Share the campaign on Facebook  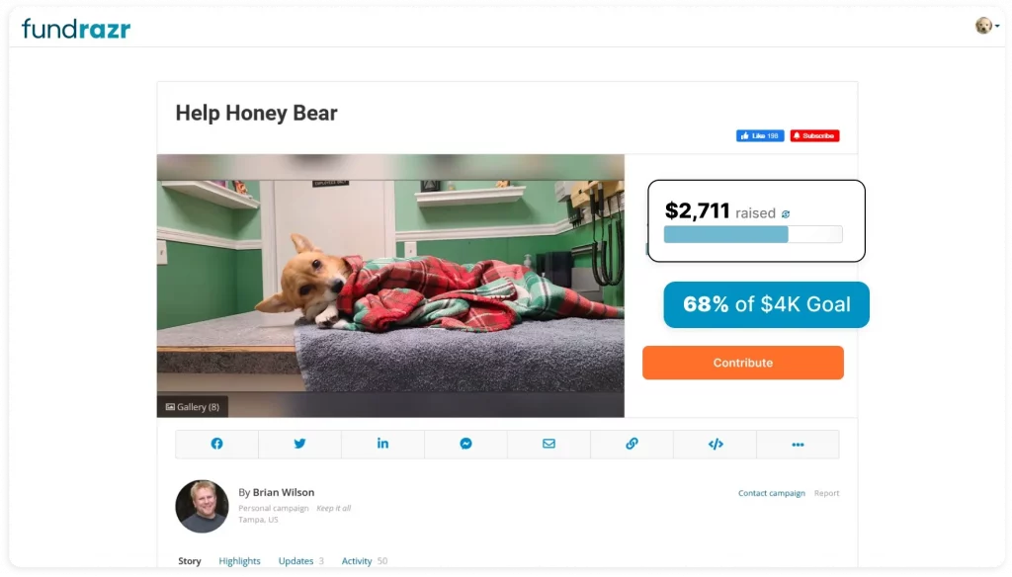click(216, 444)
